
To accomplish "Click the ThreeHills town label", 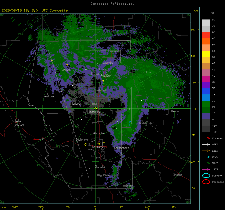I will [x=126, y=109].
